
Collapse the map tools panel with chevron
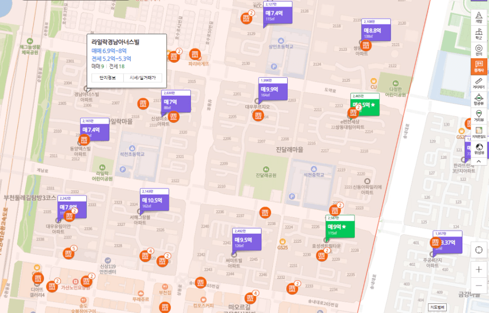click(479, 161)
